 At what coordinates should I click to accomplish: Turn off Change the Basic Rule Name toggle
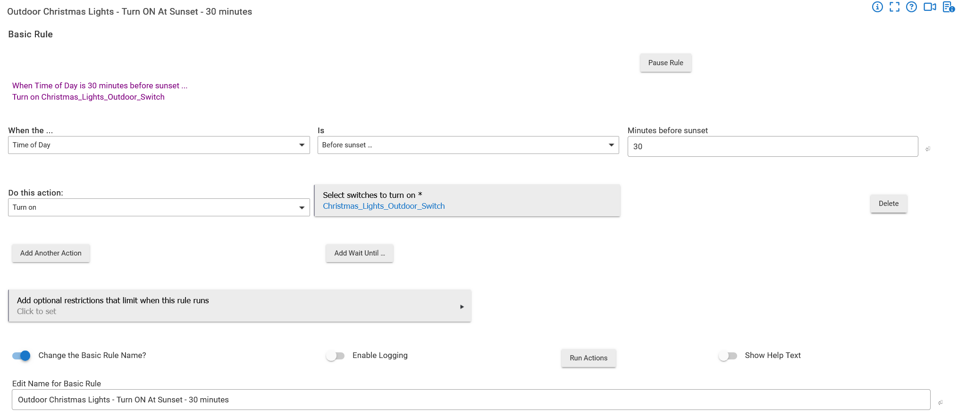21,356
